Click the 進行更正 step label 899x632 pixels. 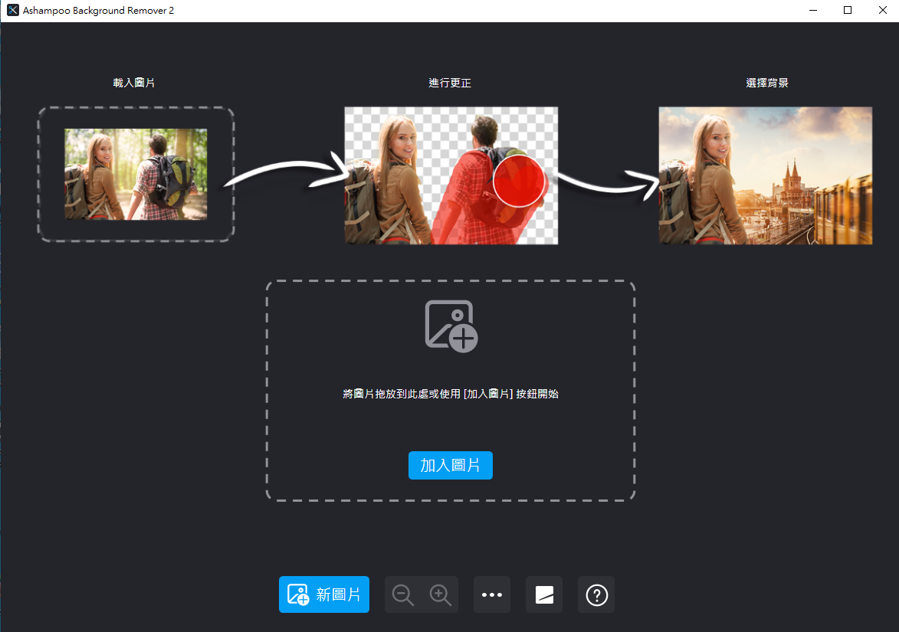(x=450, y=83)
